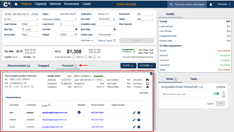
Task: Go to home via house icon
Action: (x=16, y=4)
